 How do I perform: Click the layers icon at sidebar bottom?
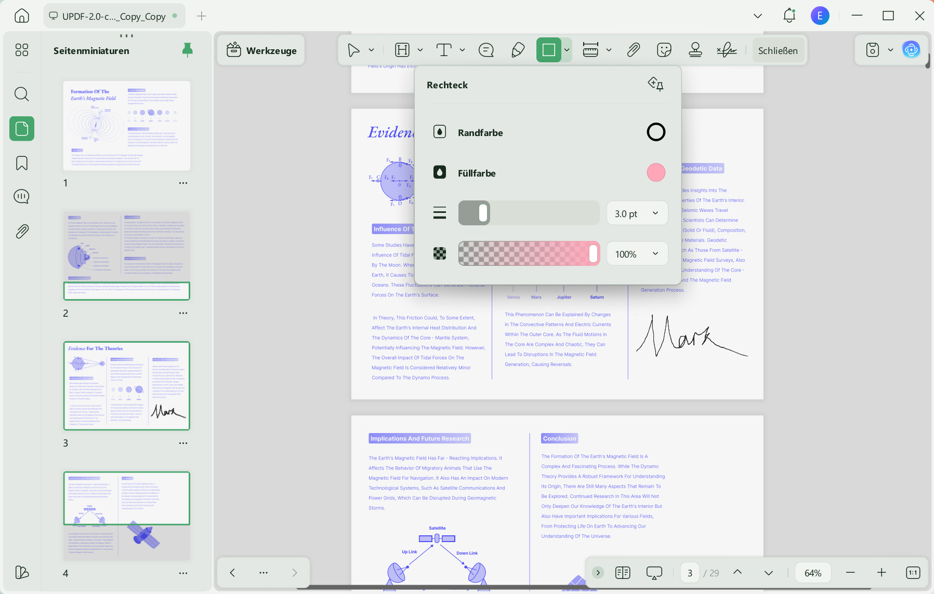[22, 572]
